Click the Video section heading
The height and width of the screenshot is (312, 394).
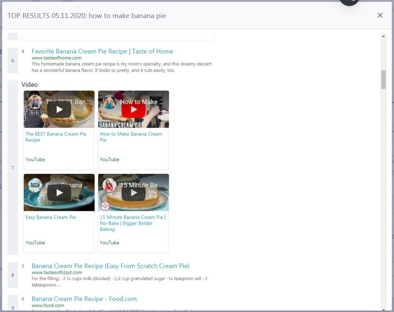tap(30, 85)
